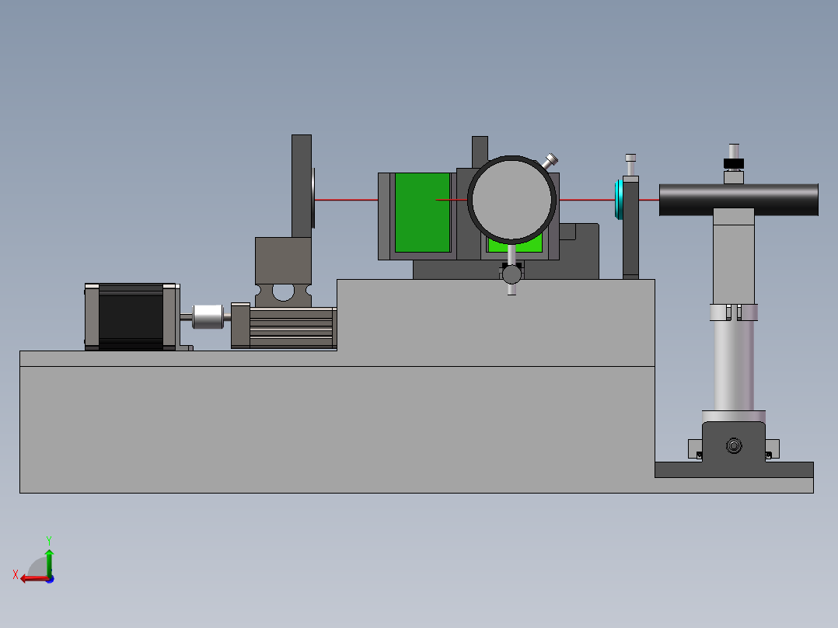Screen dimensions: 838x628
Task: Select the Y axis label text
Action: pos(49,540)
